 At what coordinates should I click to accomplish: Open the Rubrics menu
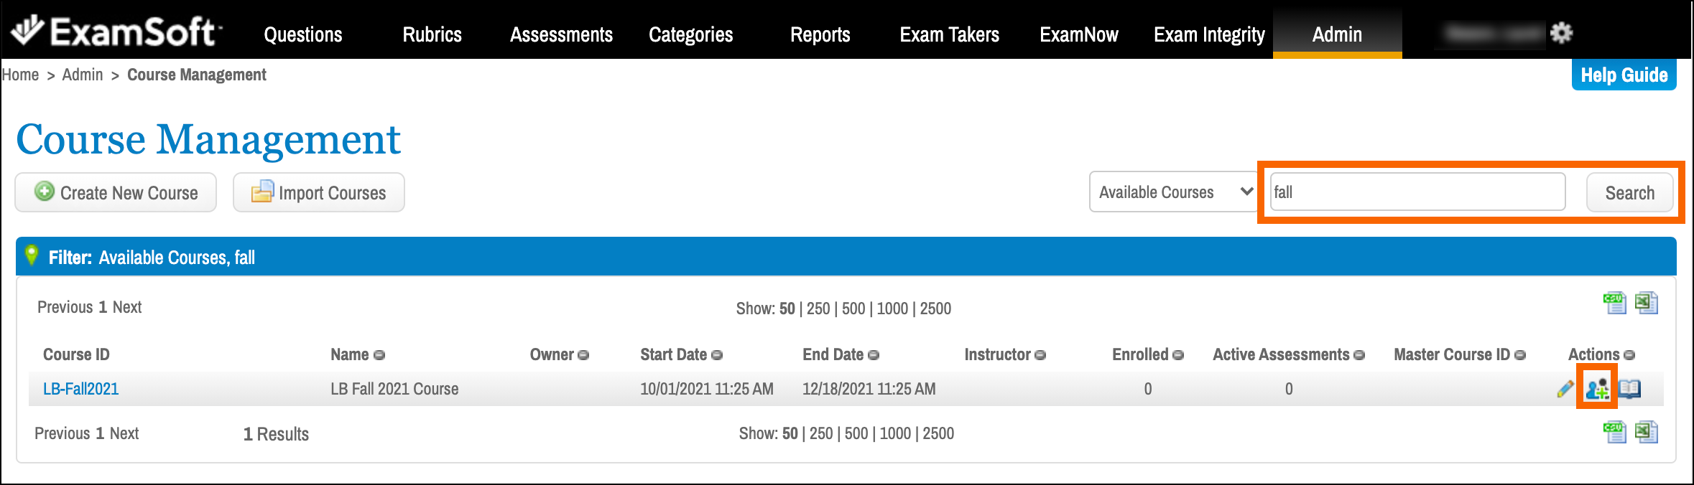(432, 34)
